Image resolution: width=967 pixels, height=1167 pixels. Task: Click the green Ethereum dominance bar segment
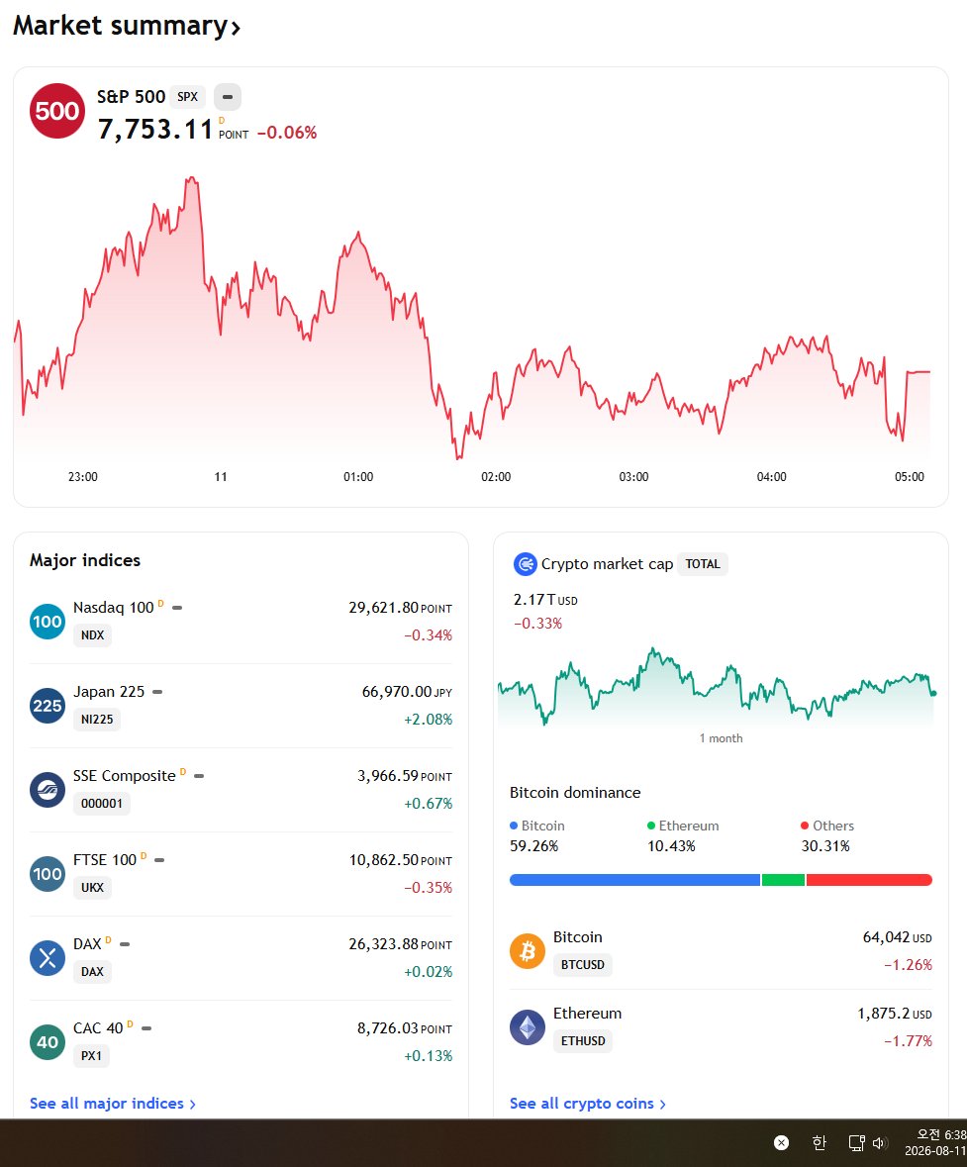click(x=783, y=880)
